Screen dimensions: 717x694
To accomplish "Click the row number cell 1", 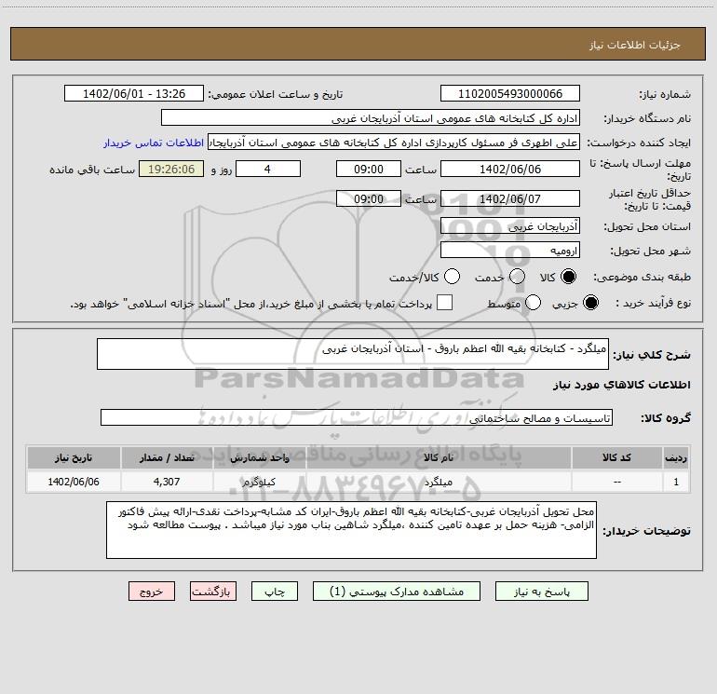I will pos(676,482).
